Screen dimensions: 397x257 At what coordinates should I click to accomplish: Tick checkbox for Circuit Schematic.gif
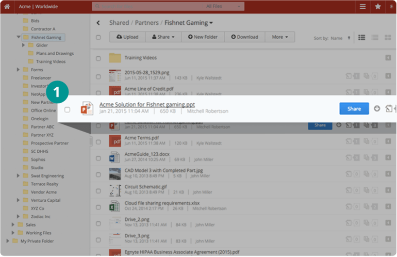point(98,191)
